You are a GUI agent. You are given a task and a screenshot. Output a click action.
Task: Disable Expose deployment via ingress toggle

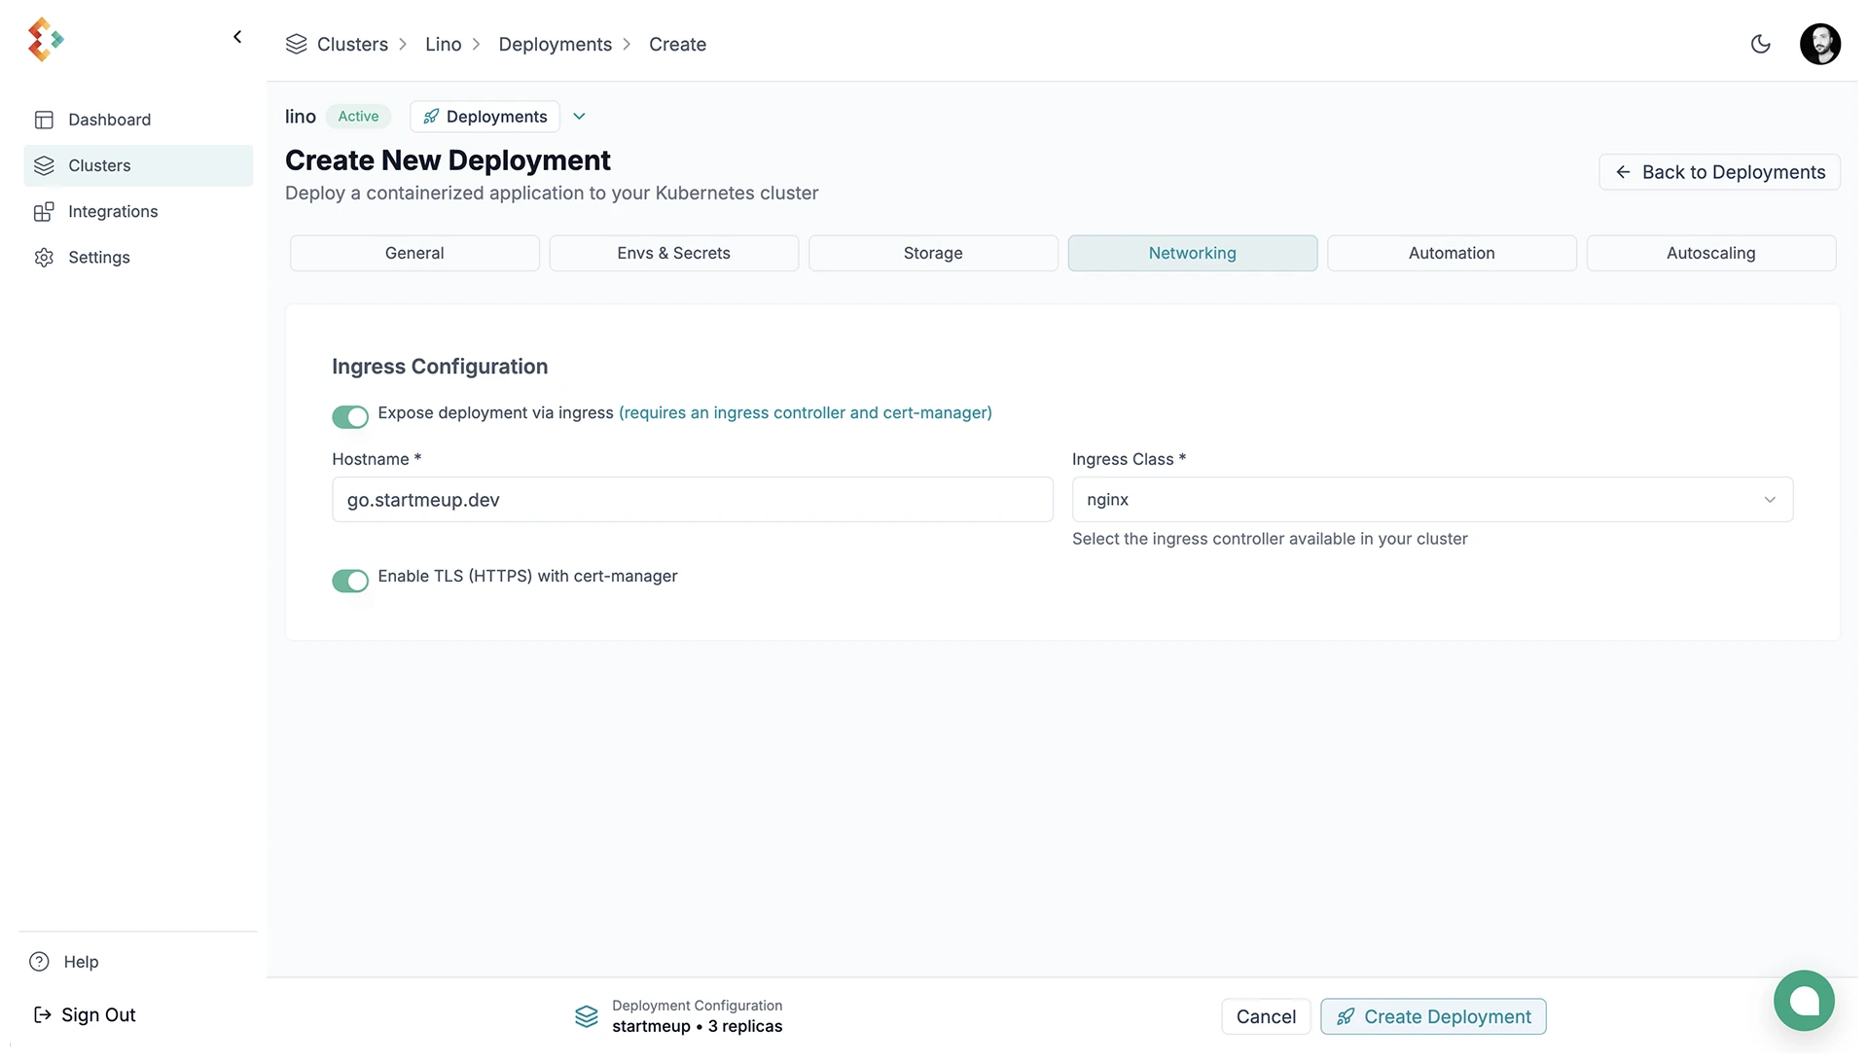tap(350, 416)
